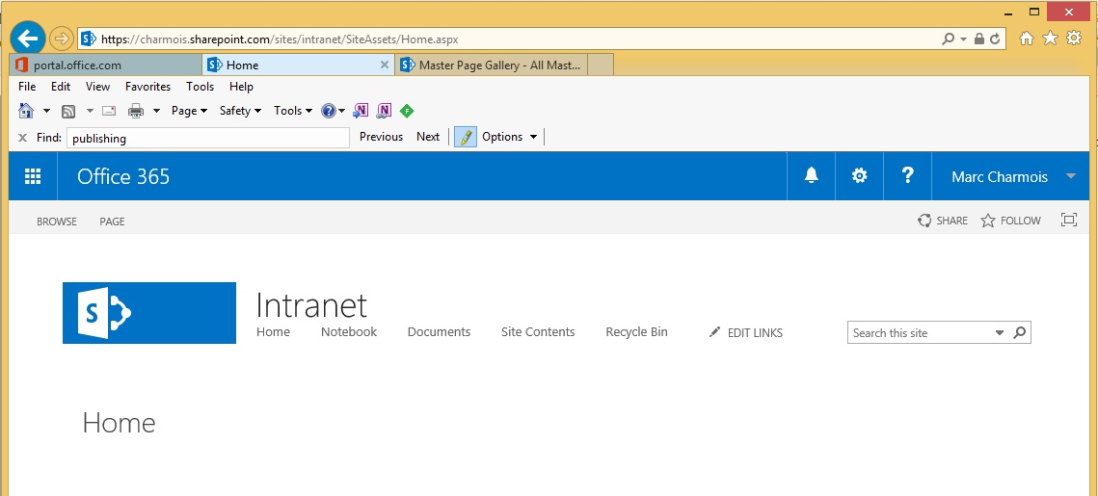Expand the Help icon dropdown arrow

coord(341,111)
